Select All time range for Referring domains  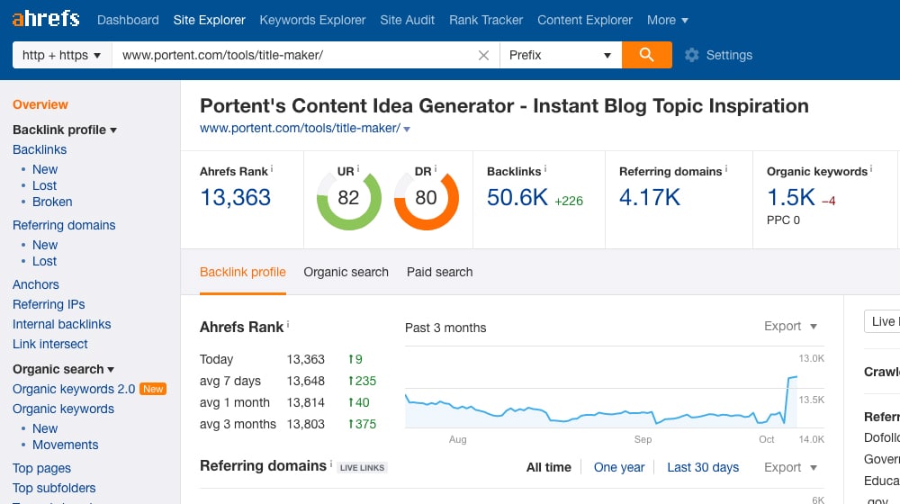(549, 467)
